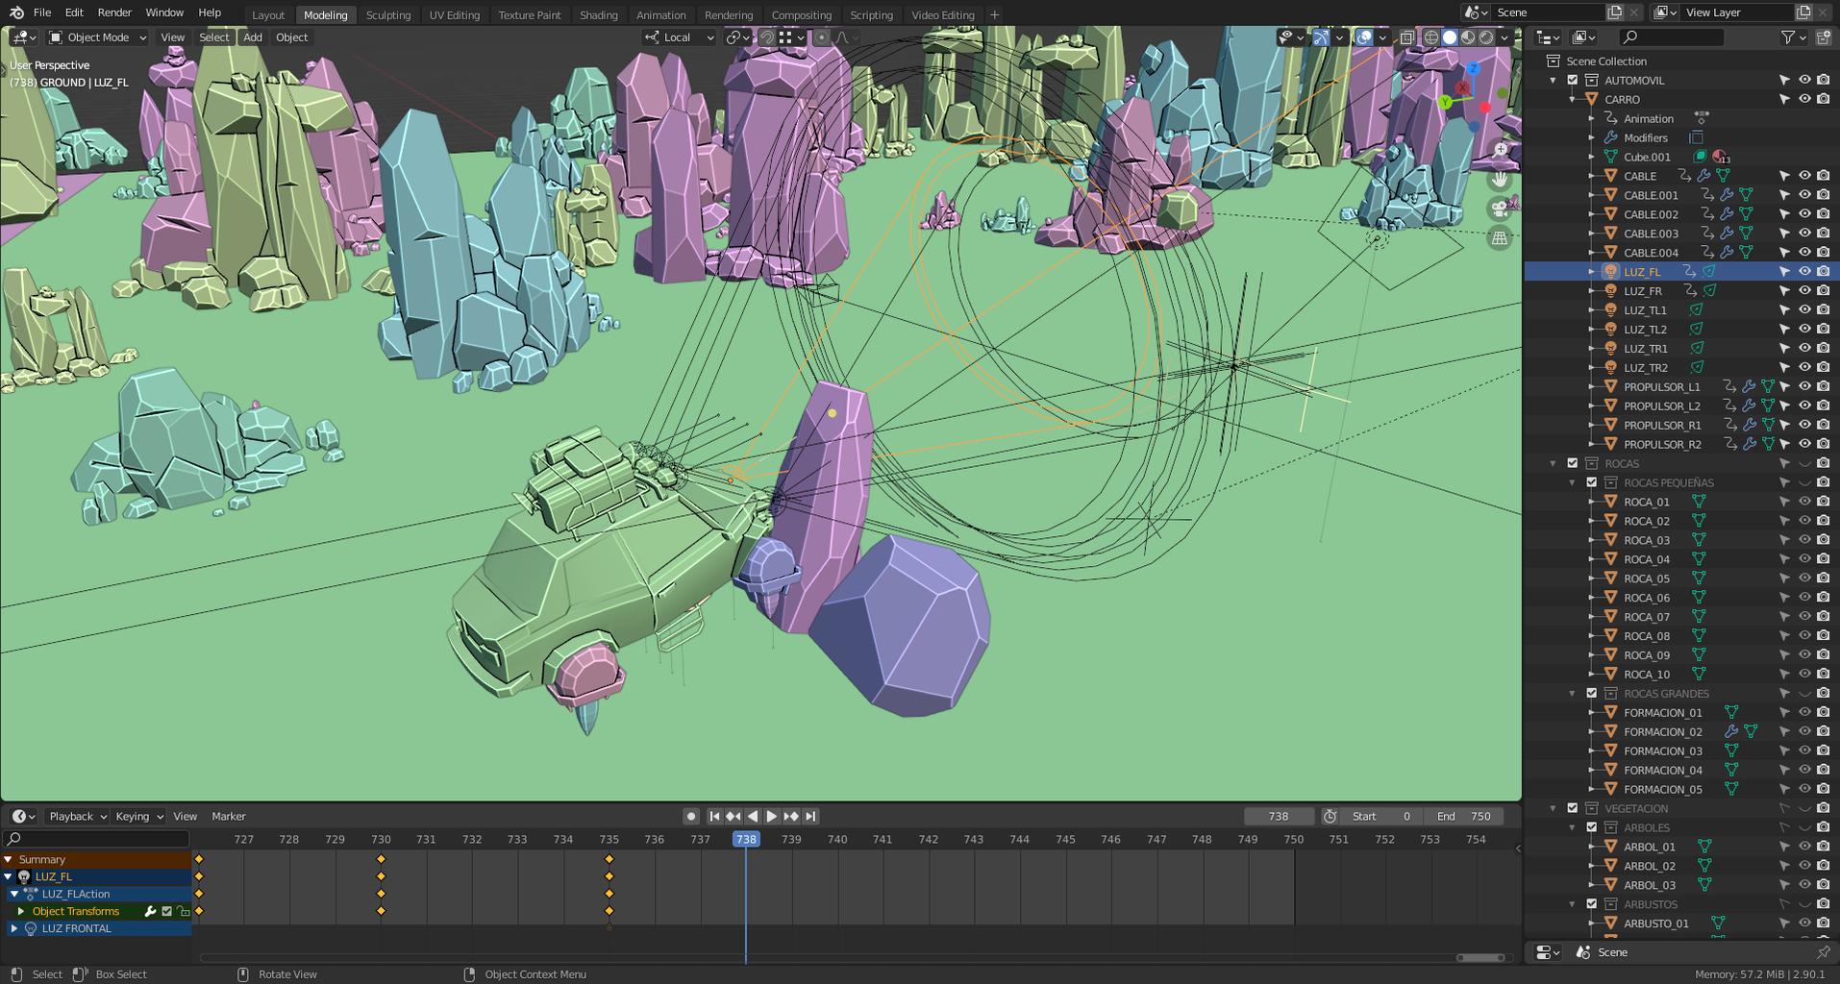The image size is (1840, 984).
Task: Toggle X-ray in the viewport header
Action: coord(1406,37)
